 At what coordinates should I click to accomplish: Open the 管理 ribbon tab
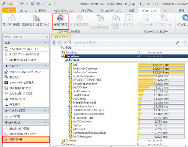pyautogui.click(x=181, y=11)
